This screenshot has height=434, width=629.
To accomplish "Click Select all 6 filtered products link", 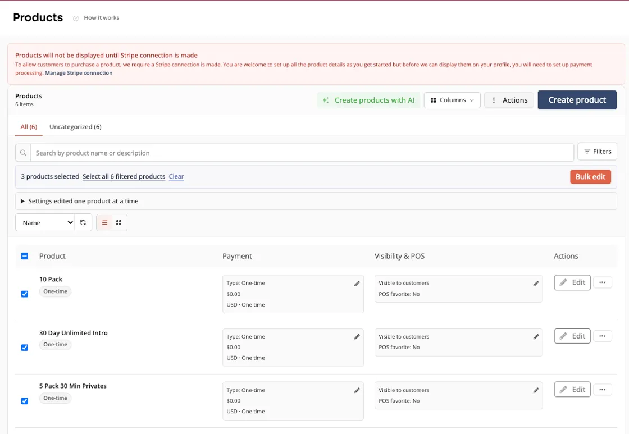I will [124, 176].
